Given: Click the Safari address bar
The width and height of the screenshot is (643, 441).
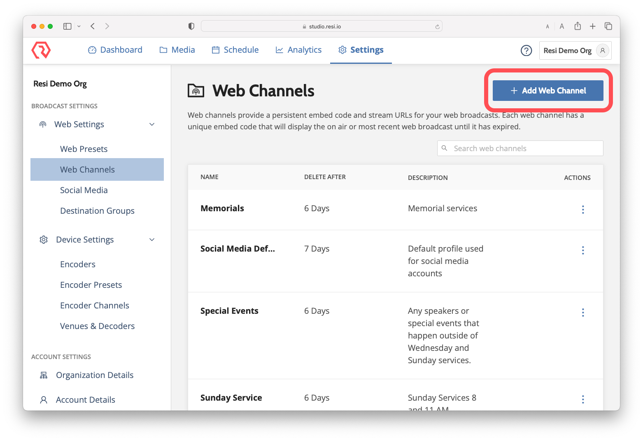Looking at the screenshot, I should click(x=321, y=26).
